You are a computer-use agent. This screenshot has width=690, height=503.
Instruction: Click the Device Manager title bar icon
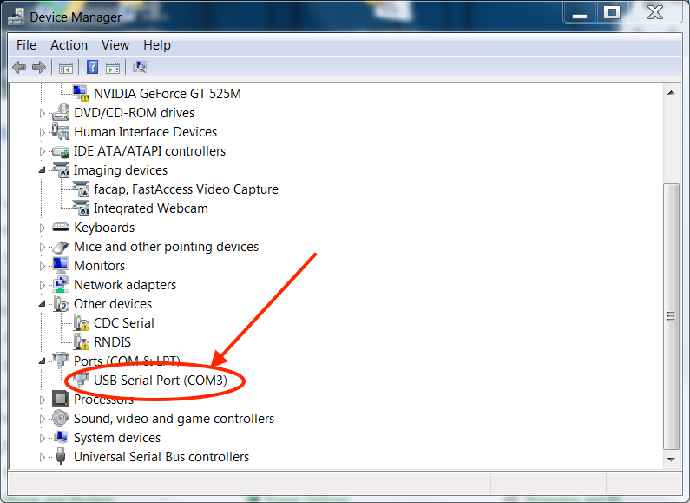(x=16, y=17)
